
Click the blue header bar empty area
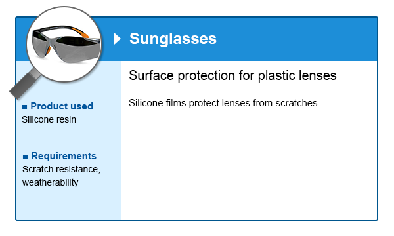point(297,39)
